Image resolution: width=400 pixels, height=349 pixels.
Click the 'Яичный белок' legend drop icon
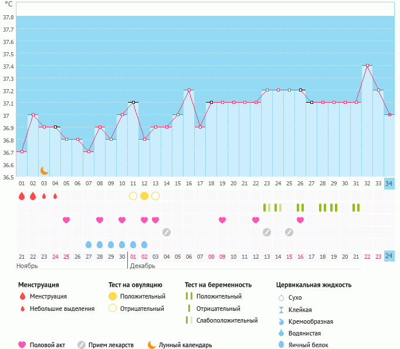[282, 345]
